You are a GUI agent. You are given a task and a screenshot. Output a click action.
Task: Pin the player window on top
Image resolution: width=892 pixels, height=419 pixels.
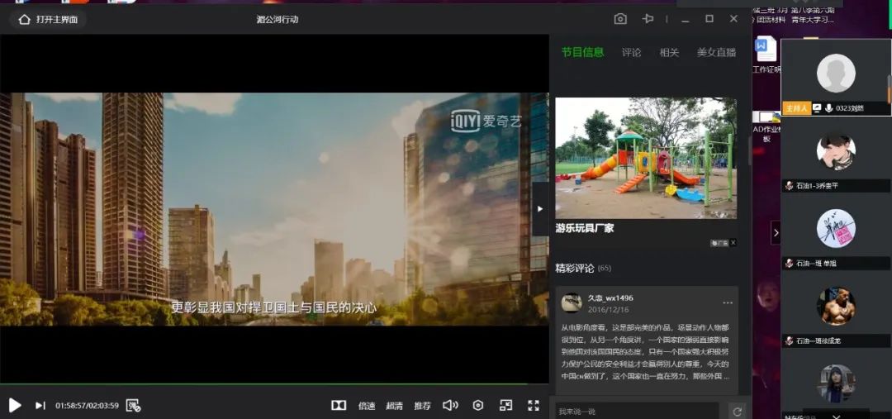(648, 18)
